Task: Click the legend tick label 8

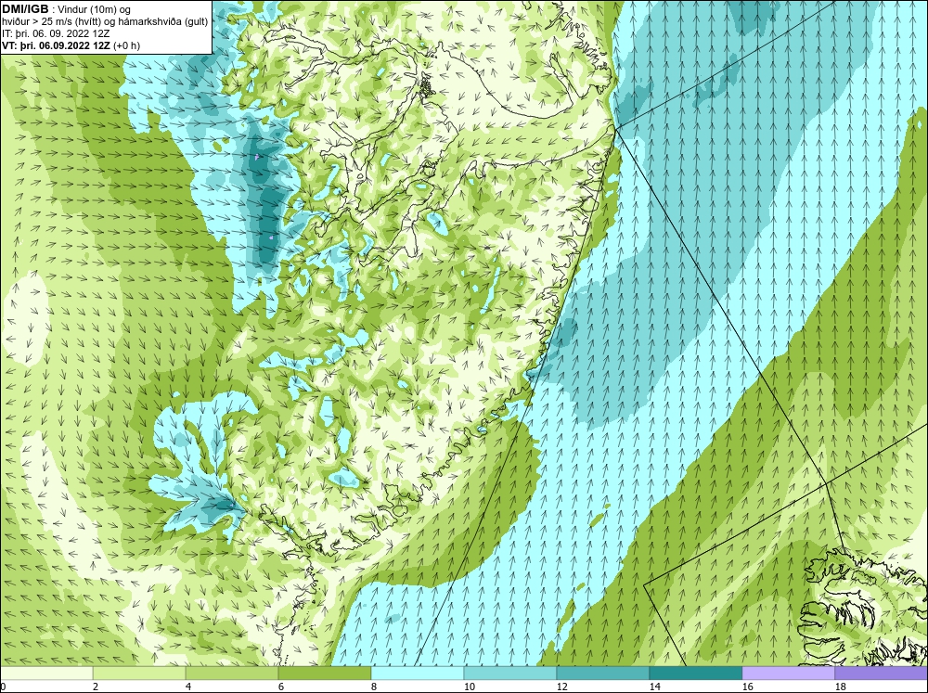Action: point(374,687)
